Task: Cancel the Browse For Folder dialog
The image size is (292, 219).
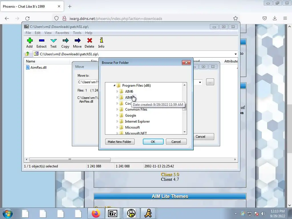Action: pos(176,141)
